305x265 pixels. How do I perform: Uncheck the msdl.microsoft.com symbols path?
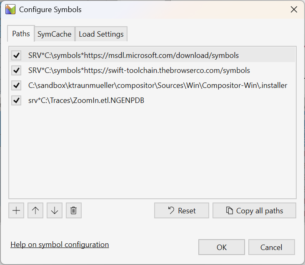coord(16,55)
